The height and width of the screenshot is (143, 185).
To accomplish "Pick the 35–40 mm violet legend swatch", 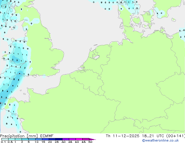I will [72, 139].
